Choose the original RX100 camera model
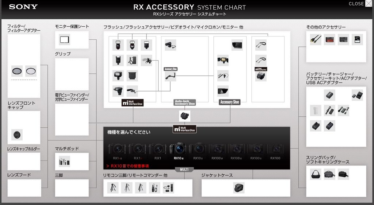Image resolution: width=374 pixels, height=205 pixels. pyautogui.click(x=275, y=151)
